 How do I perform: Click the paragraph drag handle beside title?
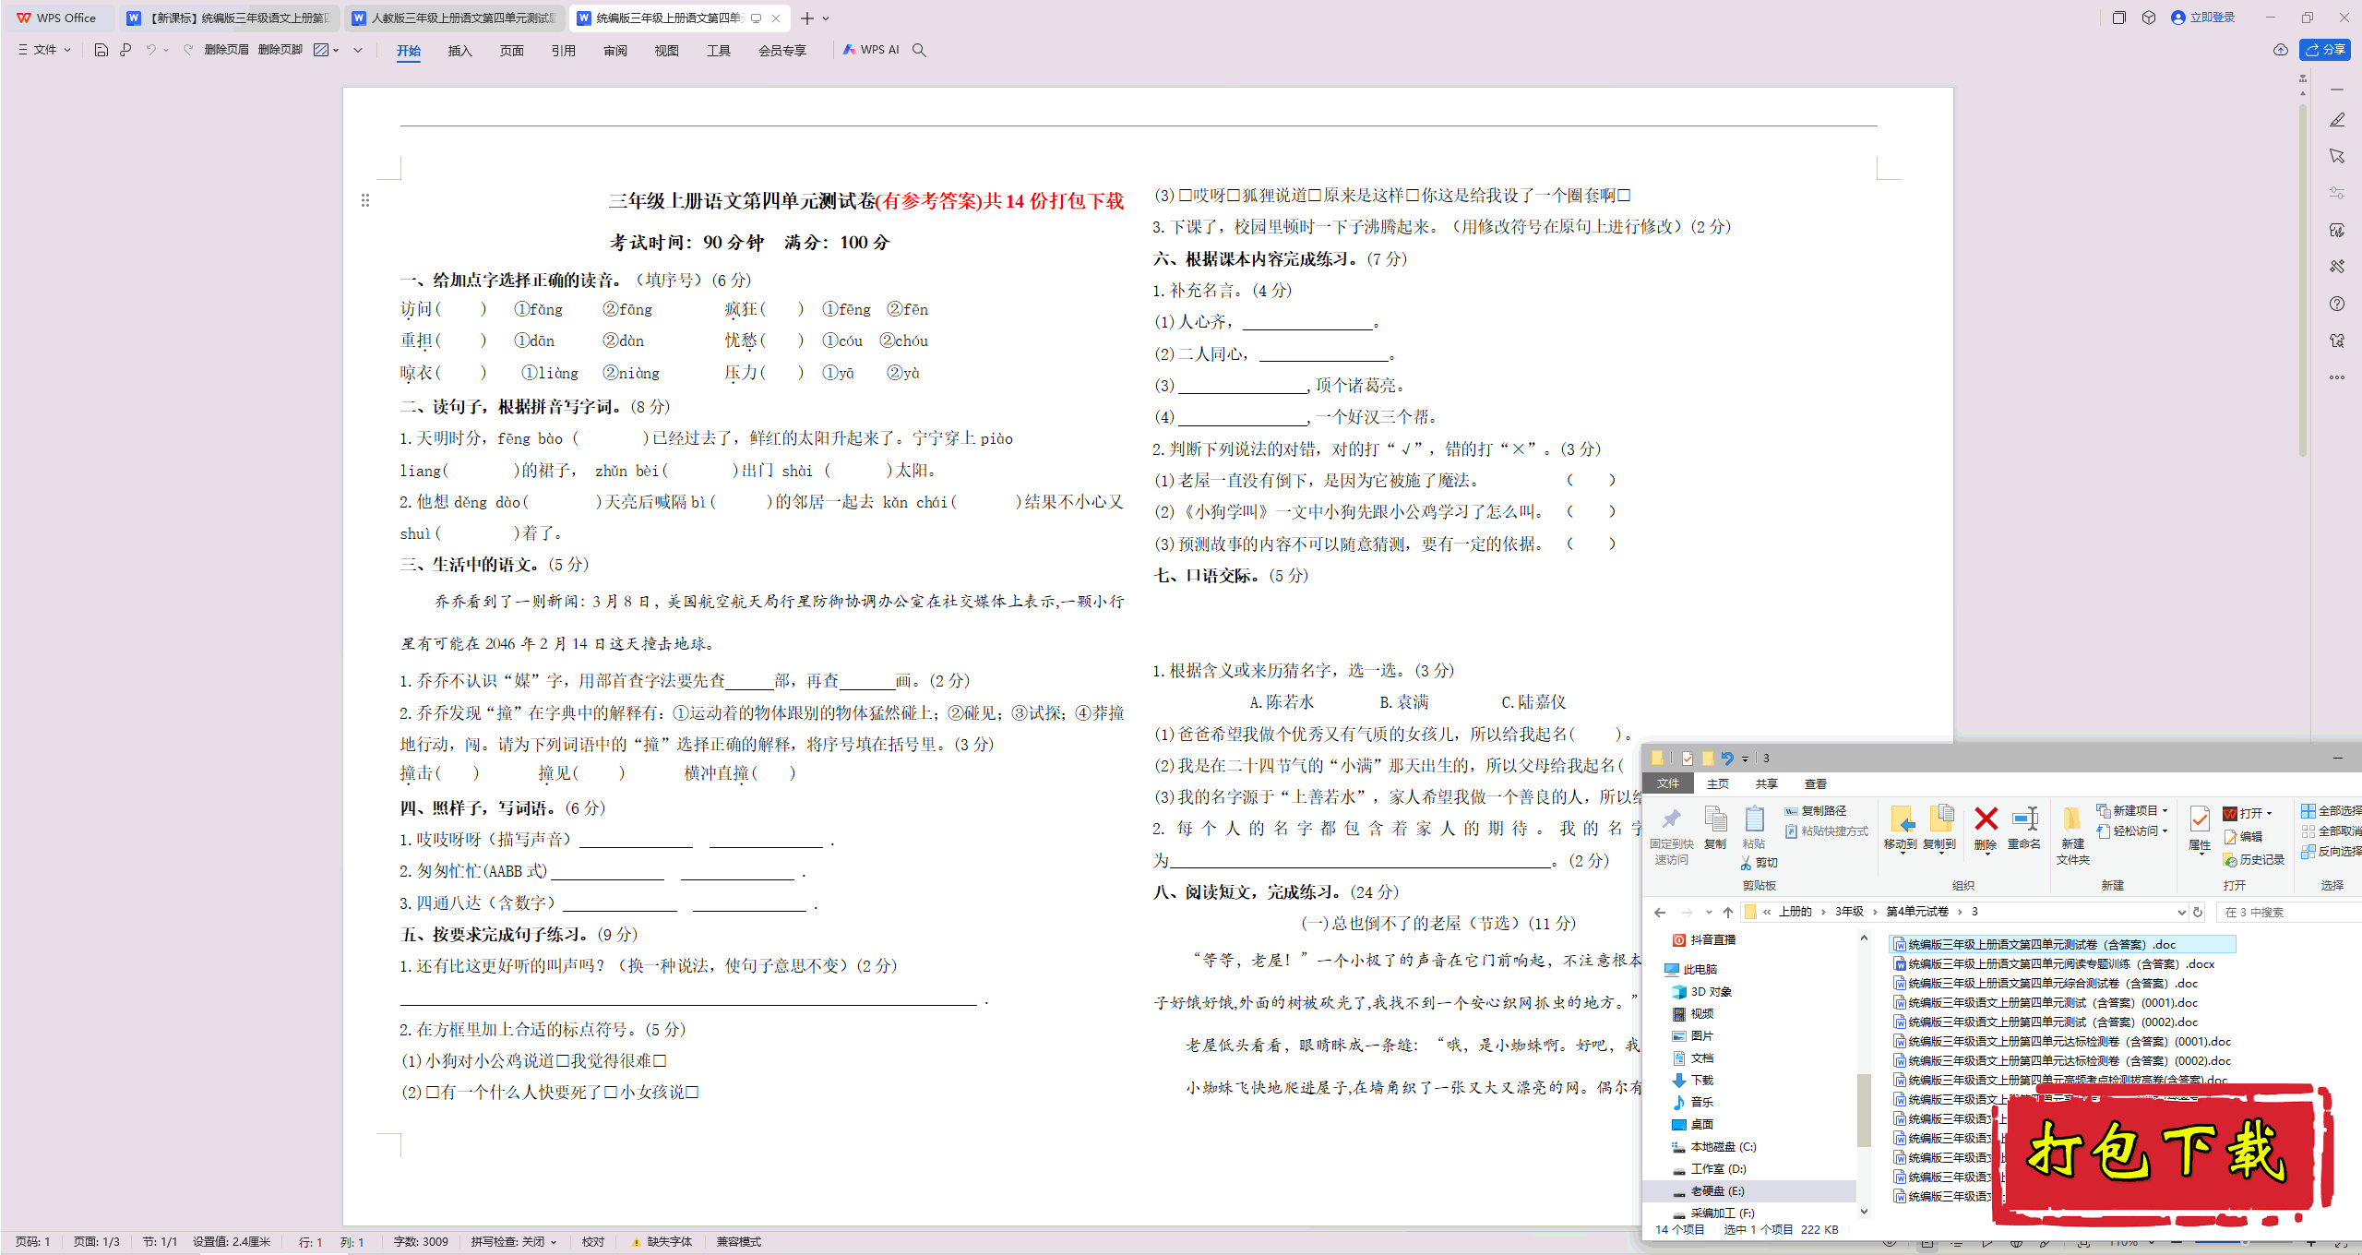click(365, 200)
